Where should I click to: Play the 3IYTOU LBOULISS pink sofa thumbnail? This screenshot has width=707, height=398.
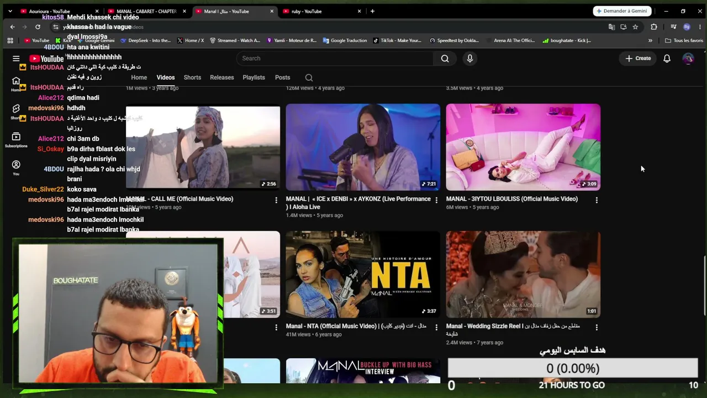pyautogui.click(x=523, y=147)
